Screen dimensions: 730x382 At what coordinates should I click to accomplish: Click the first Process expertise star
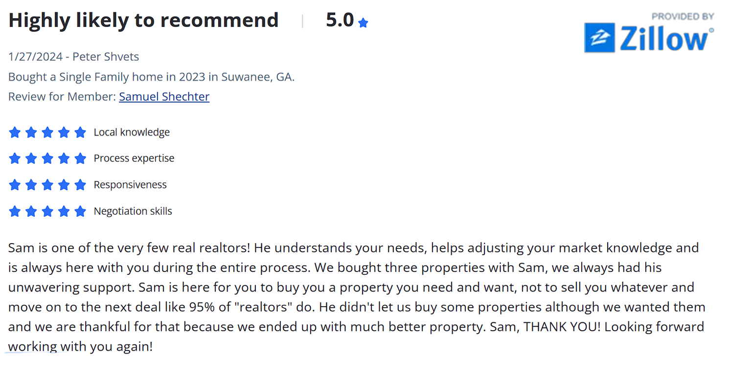tap(15, 158)
